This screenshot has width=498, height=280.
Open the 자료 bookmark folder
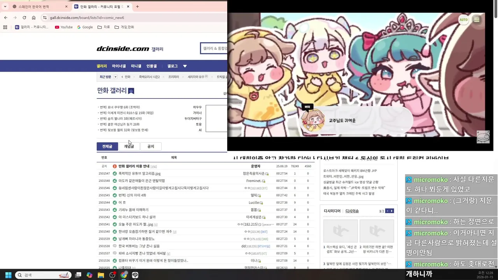point(104,27)
